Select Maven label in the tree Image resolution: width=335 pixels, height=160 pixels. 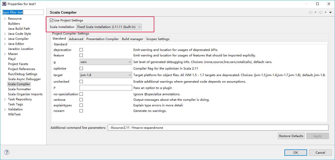pos(13,54)
